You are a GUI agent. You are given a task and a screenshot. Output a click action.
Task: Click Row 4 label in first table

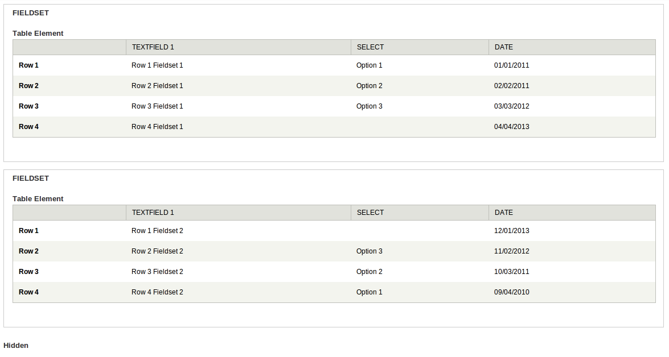coord(28,127)
